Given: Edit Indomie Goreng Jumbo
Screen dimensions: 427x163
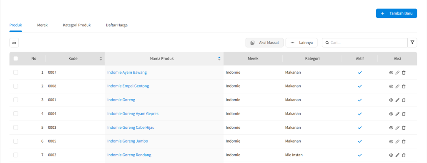Looking at the screenshot, I should coord(397,141).
